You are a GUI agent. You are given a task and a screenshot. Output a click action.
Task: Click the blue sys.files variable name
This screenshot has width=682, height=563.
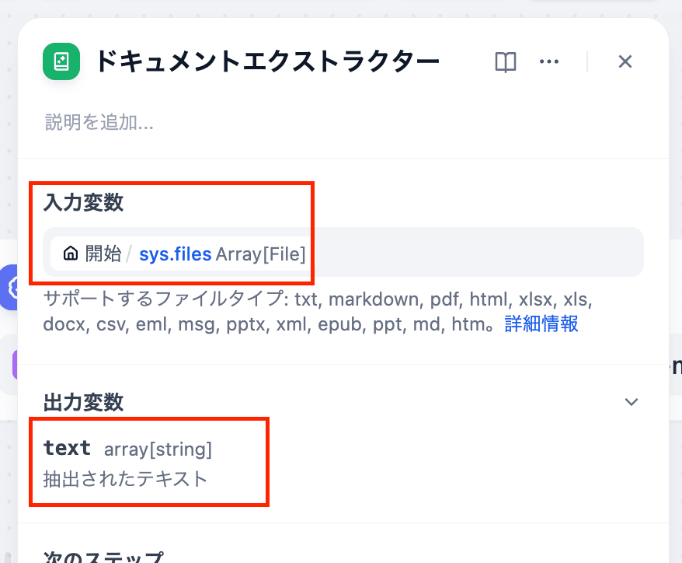[175, 254]
